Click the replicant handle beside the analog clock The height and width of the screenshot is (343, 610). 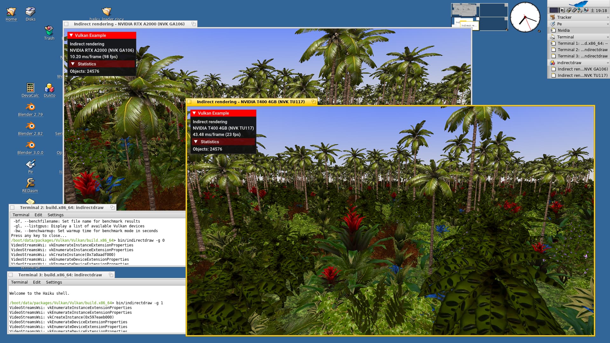pyautogui.click(x=539, y=31)
